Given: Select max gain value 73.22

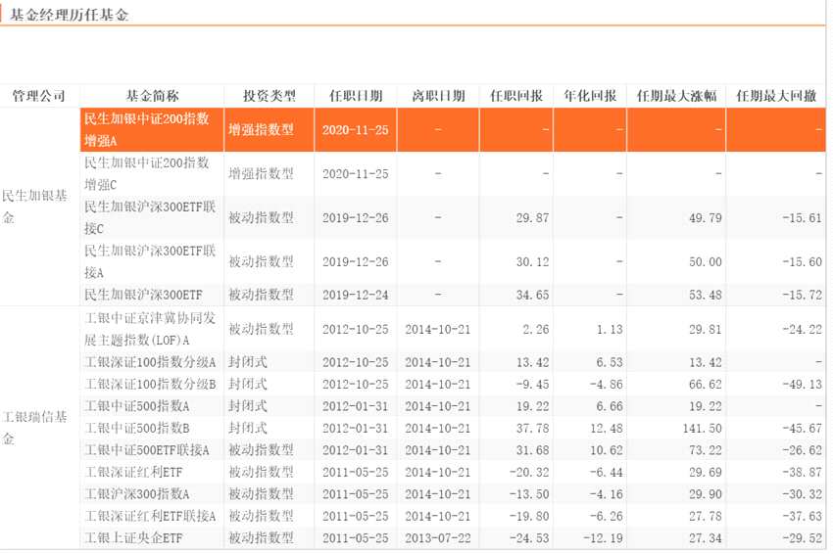Looking at the screenshot, I should pyautogui.click(x=705, y=451).
